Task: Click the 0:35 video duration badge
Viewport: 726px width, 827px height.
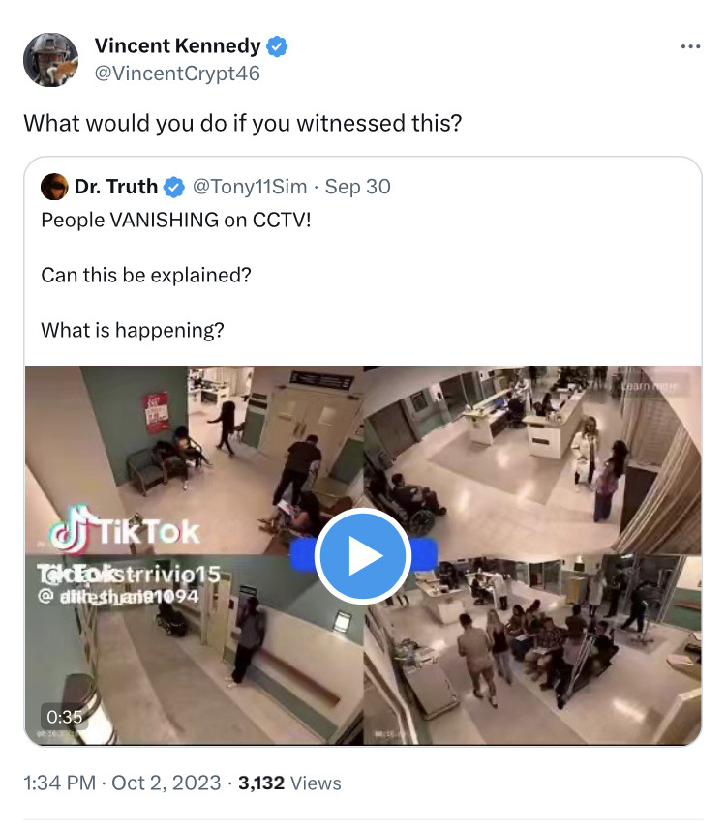Action: tap(64, 717)
